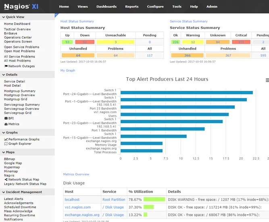Open the Metrics gauge link
Screen dimensions: 269x222
click(12, 124)
